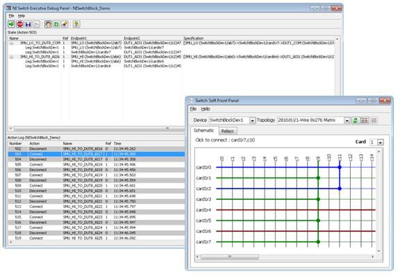Select action log row 505 Connect
Viewport: 400px width, 276px height.
pos(97,164)
